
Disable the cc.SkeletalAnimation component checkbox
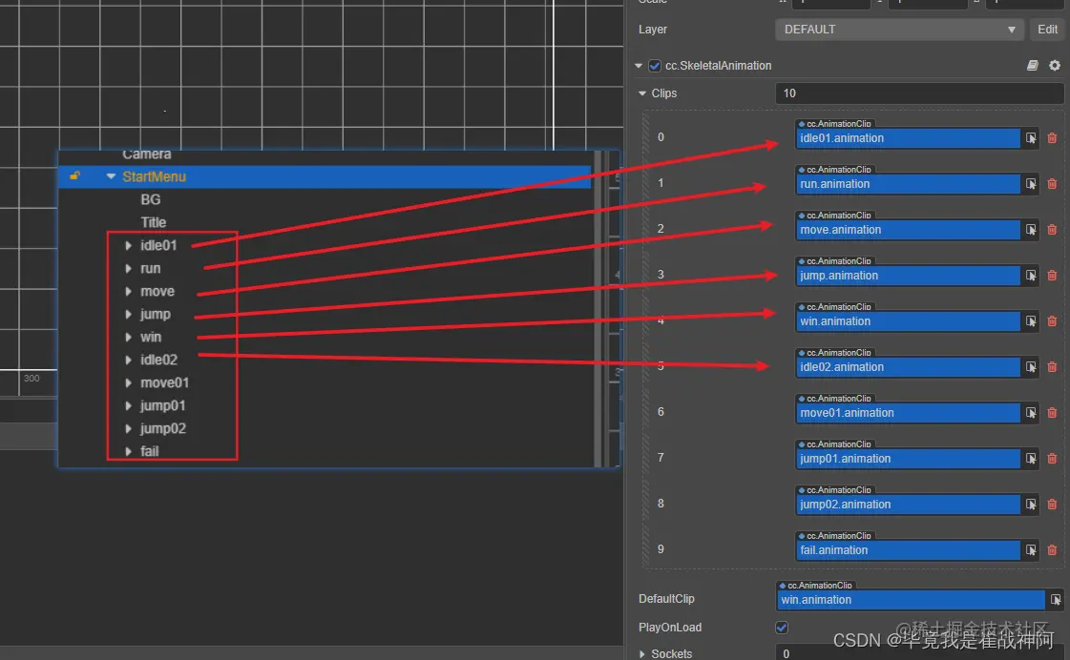point(655,66)
